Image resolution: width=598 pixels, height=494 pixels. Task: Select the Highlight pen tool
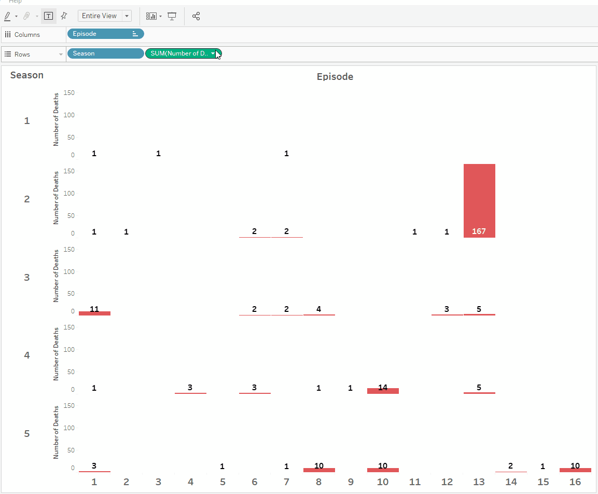(7, 16)
